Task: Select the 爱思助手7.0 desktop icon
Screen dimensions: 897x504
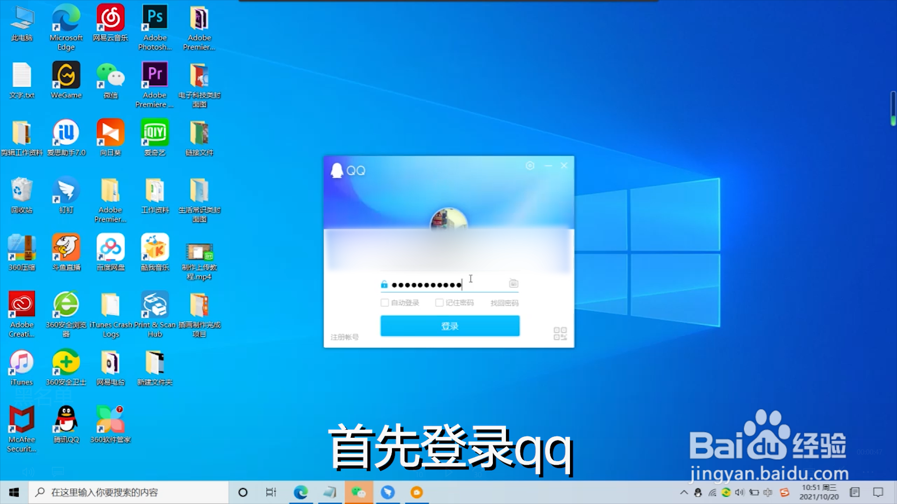Action: (66, 138)
